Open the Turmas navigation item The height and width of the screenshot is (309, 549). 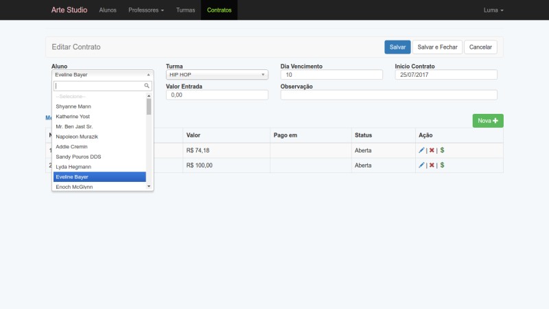[x=185, y=10]
